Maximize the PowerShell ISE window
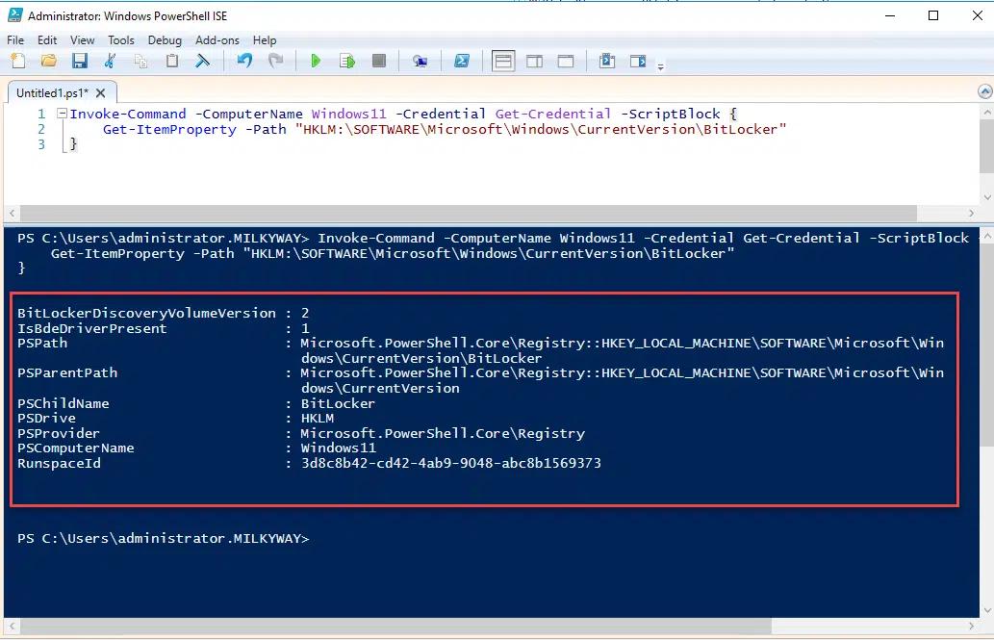This screenshot has width=994, height=640. point(933,15)
